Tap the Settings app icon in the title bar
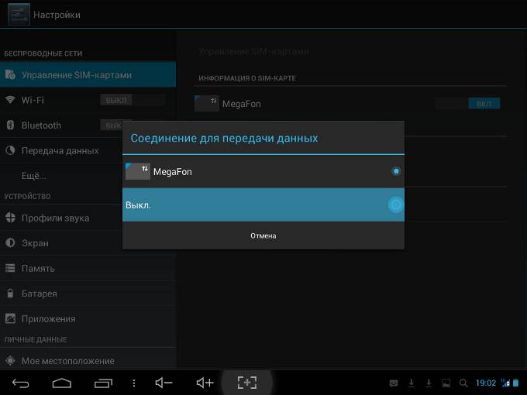This screenshot has height=395, width=527. pos(19,14)
